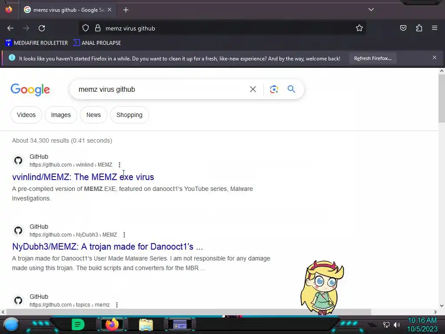Click the github.com vvinlind MEMZ URL

coord(71,165)
